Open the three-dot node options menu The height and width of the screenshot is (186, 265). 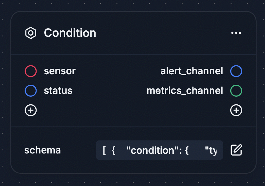(x=236, y=33)
